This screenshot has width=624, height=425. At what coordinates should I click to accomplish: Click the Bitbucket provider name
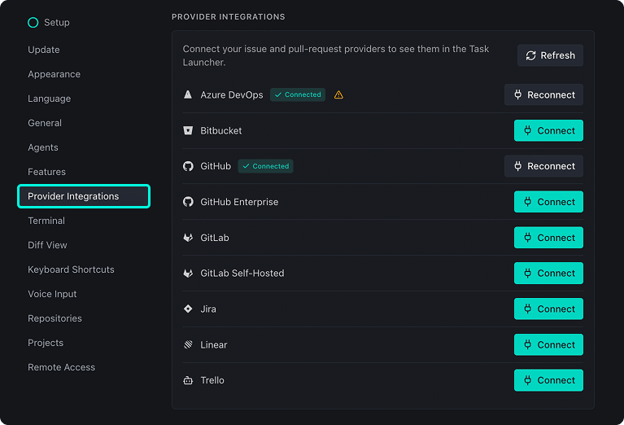tap(220, 130)
